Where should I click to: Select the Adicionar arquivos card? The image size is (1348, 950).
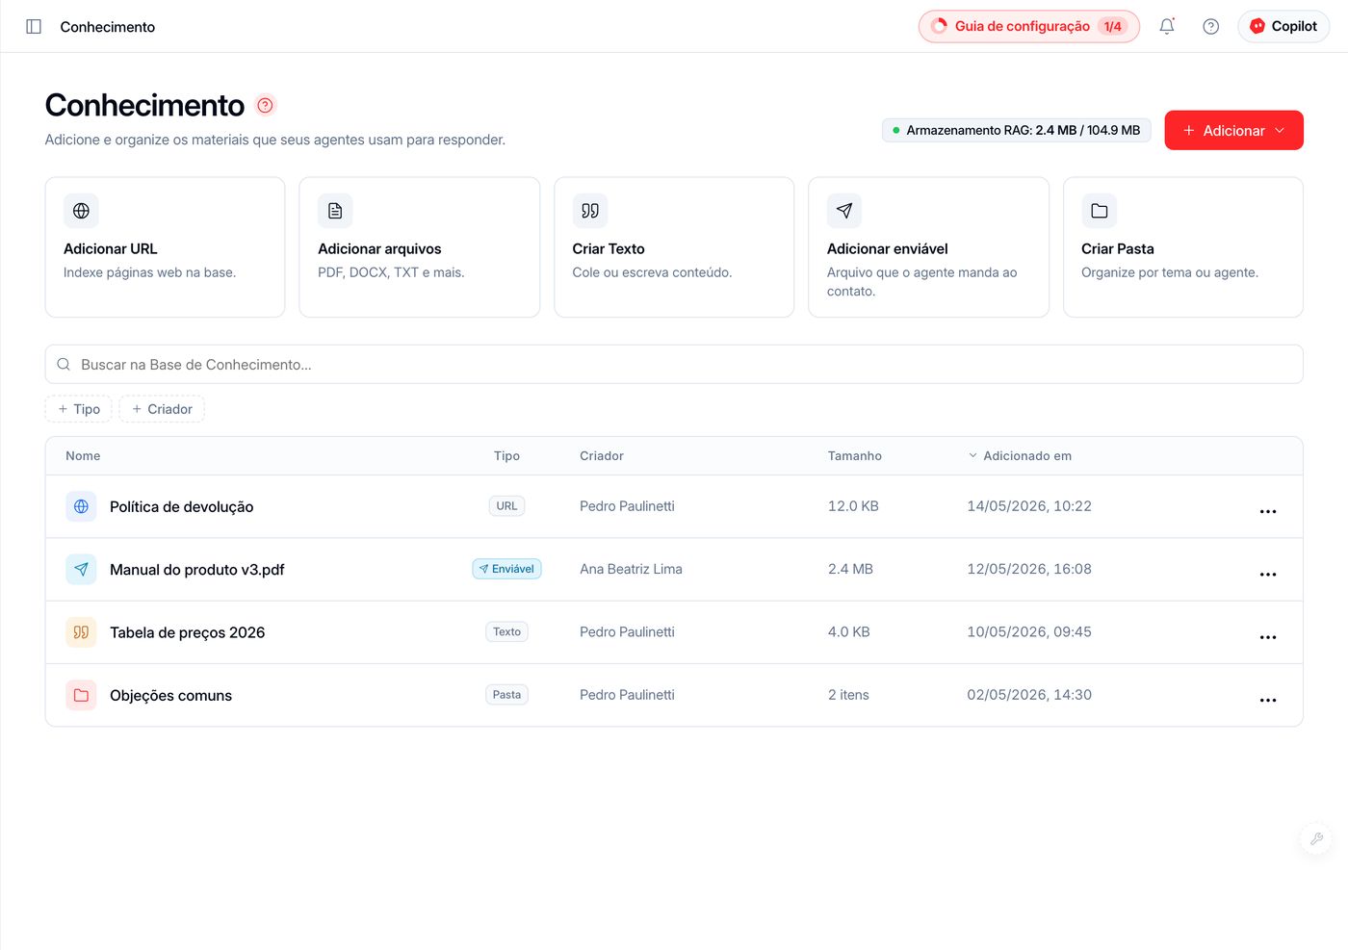(x=419, y=247)
